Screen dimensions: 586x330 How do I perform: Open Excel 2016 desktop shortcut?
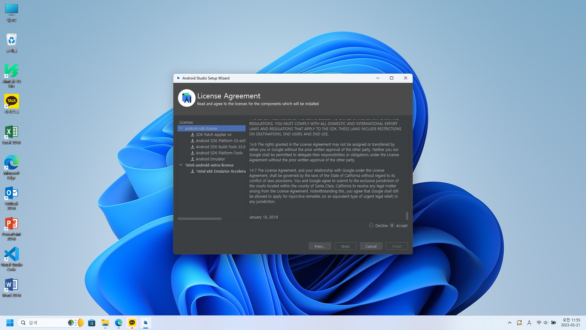pos(12,134)
